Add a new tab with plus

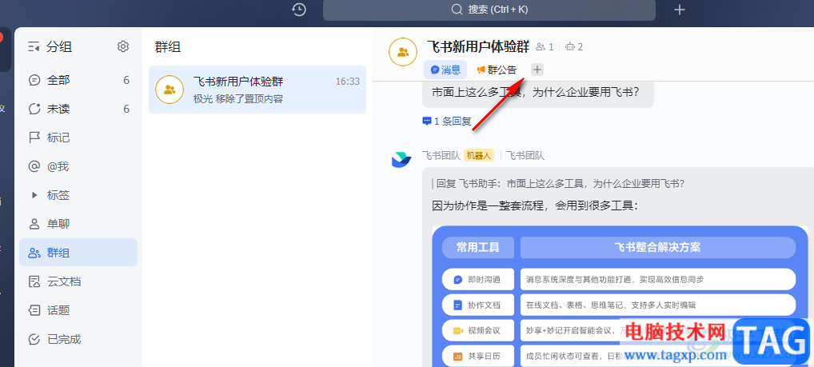click(x=537, y=70)
